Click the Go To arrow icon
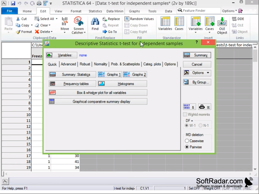 [x=105, y=32]
